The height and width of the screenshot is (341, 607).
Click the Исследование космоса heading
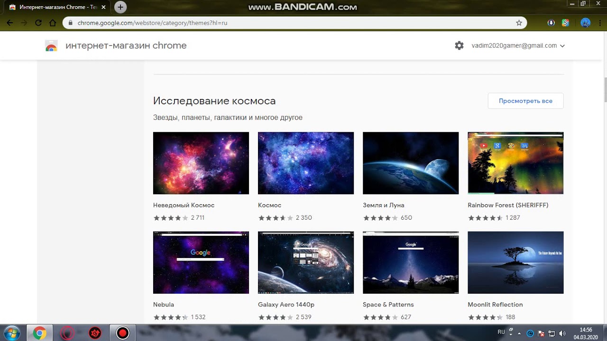214,101
